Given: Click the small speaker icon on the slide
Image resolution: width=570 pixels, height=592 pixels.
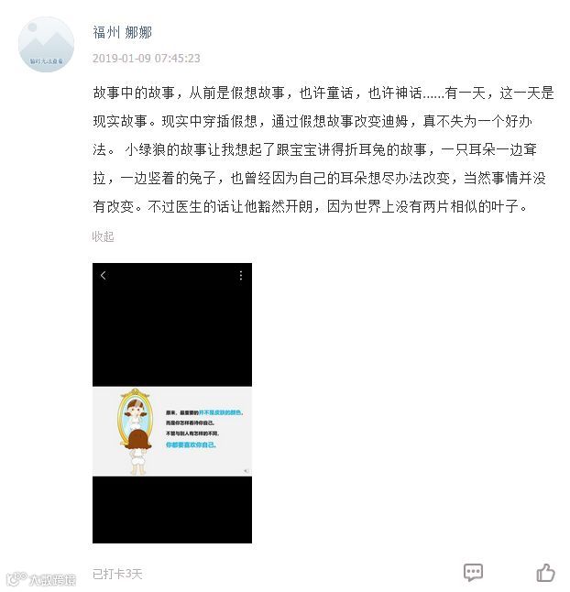Looking at the screenshot, I should (x=247, y=471).
